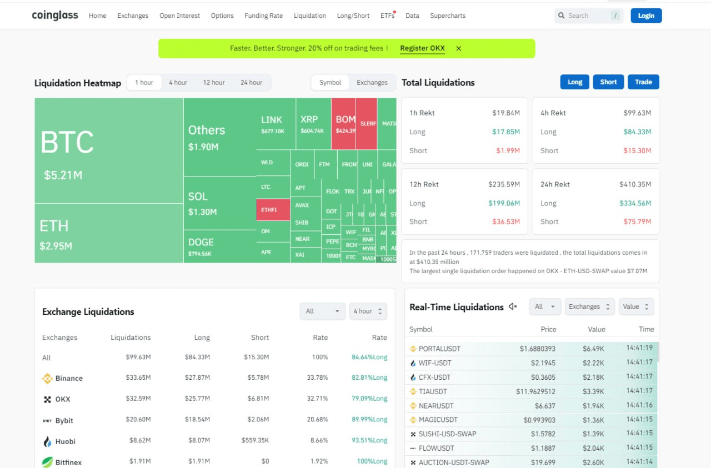Open the ETFs nav item
711x468 pixels.
pyautogui.click(x=387, y=16)
